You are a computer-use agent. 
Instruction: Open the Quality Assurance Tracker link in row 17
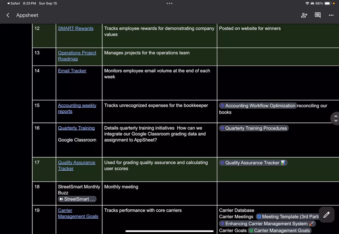(77, 165)
